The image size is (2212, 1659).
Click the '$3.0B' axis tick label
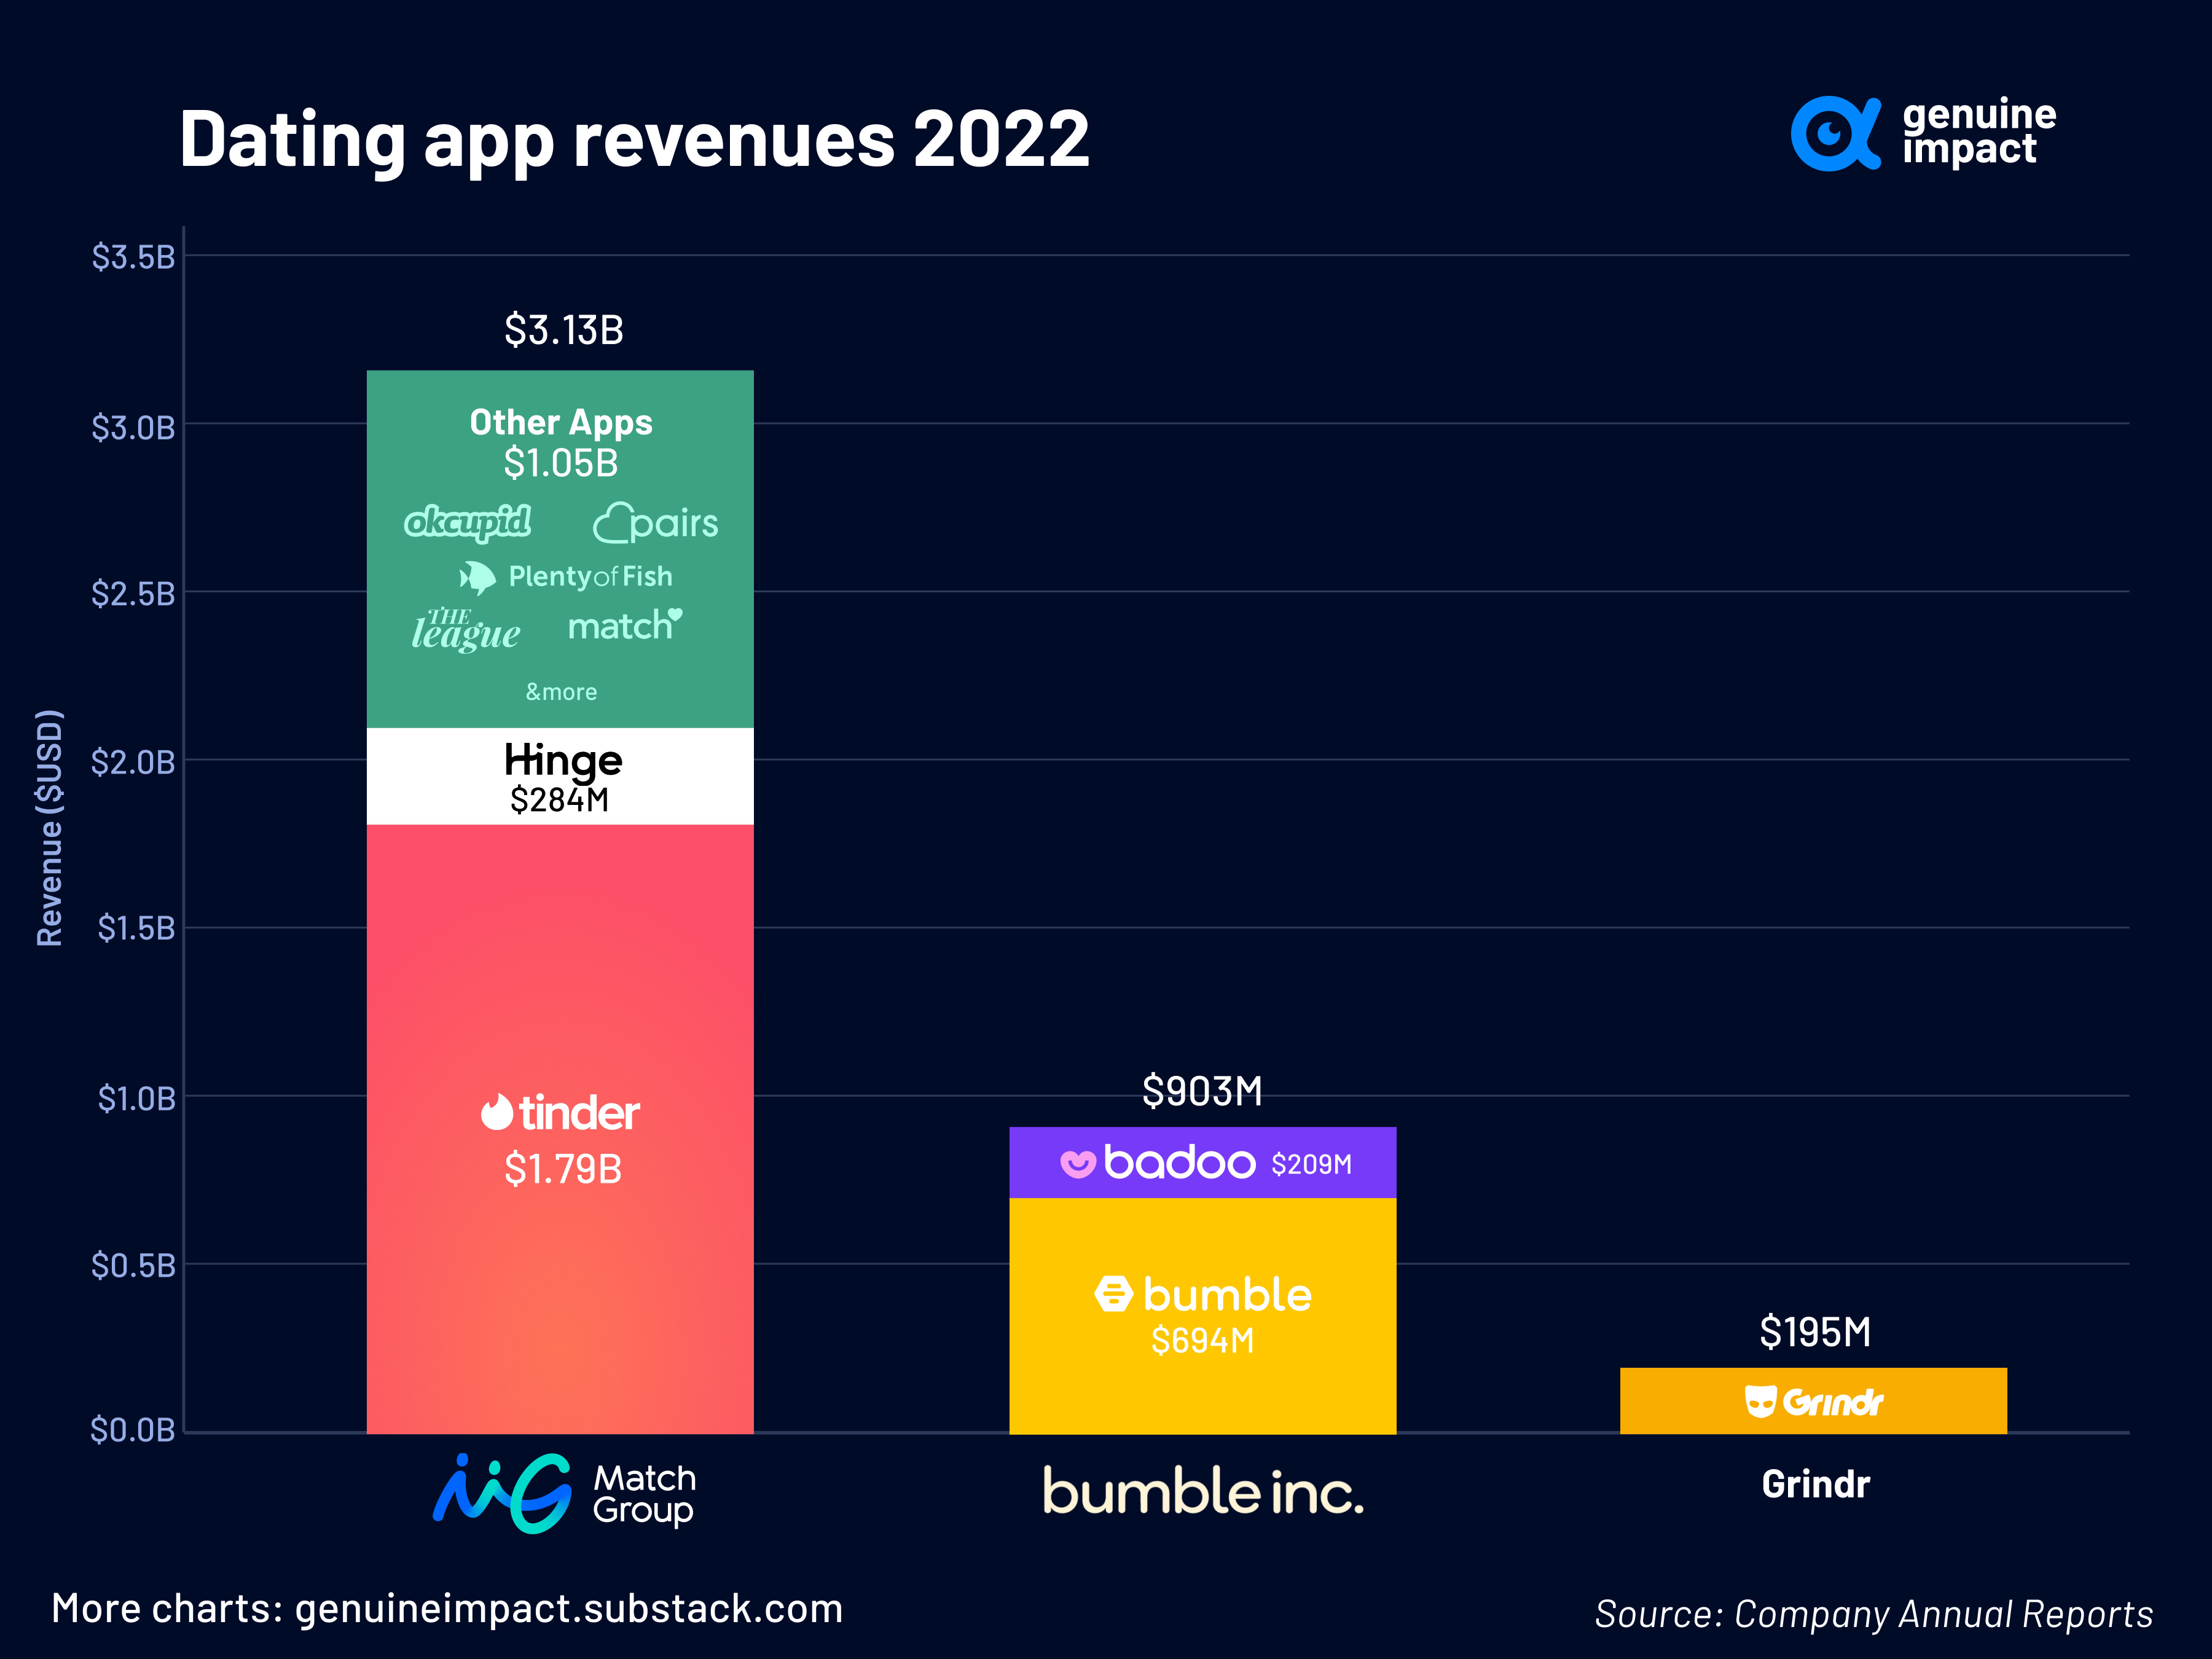pyautogui.click(x=133, y=428)
